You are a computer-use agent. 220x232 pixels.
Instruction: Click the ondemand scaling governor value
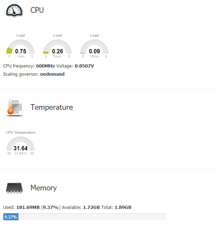(x=52, y=74)
